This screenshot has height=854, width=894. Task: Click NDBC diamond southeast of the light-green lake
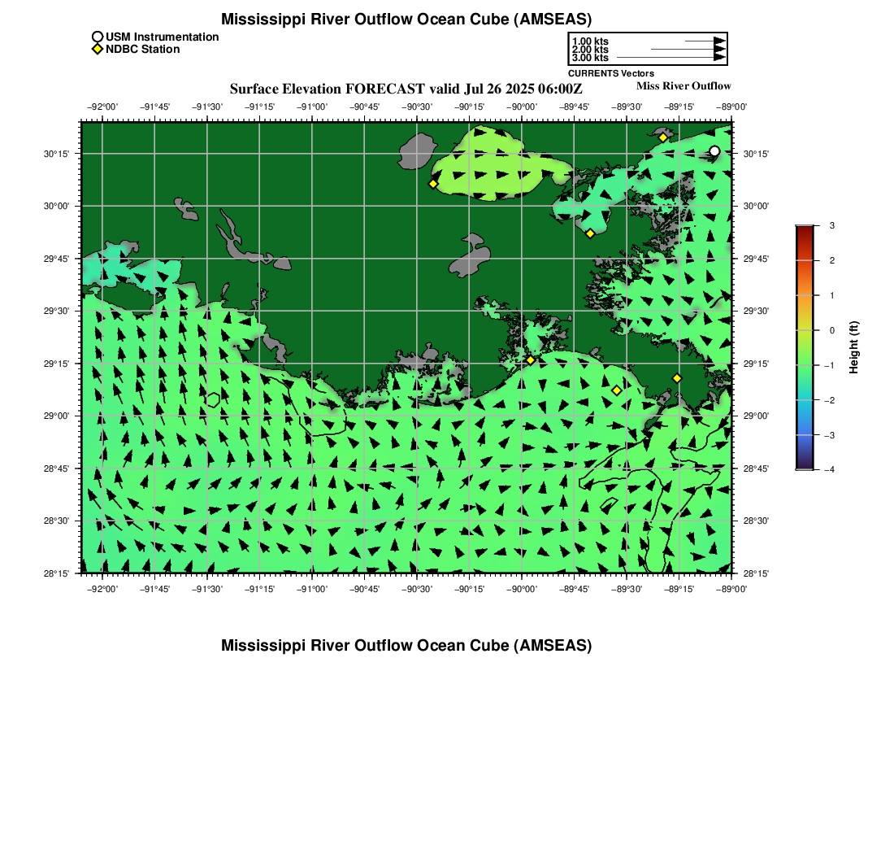[590, 233]
